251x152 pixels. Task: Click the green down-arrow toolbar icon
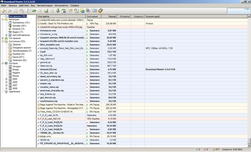58,11
